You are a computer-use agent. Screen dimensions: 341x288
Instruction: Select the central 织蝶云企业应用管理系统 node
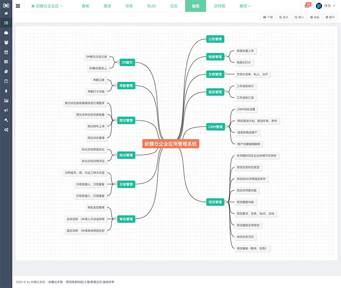tap(170, 144)
